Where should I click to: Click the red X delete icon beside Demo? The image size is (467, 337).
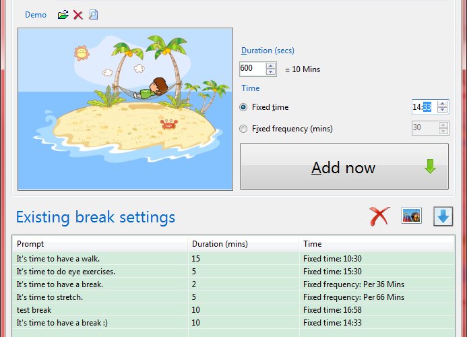coord(78,15)
